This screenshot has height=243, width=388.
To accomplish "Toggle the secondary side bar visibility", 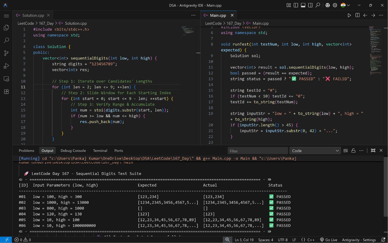I will (x=311, y=5).
